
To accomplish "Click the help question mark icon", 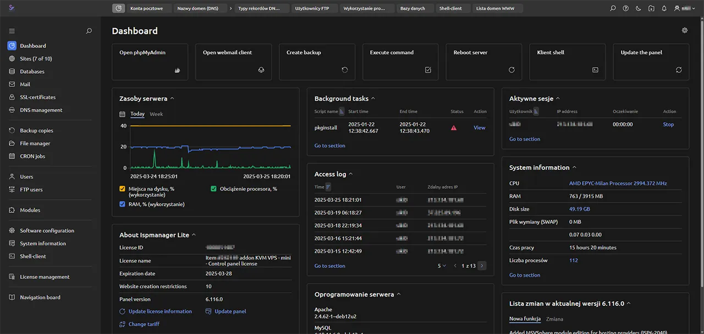I will pos(625,8).
